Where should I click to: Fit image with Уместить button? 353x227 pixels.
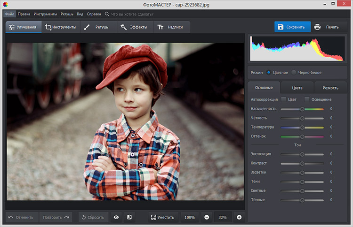[x=162, y=217]
